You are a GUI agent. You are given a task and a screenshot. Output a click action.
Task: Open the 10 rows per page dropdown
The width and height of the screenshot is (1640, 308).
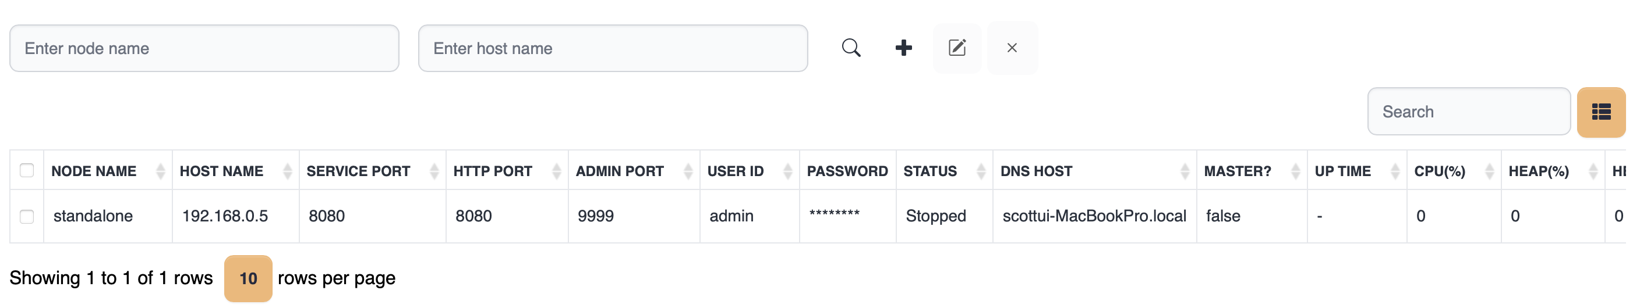point(248,278)
